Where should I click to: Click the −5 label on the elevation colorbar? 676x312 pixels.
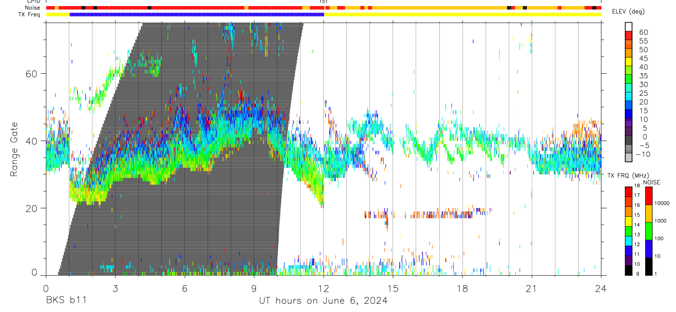click(644, 145)
